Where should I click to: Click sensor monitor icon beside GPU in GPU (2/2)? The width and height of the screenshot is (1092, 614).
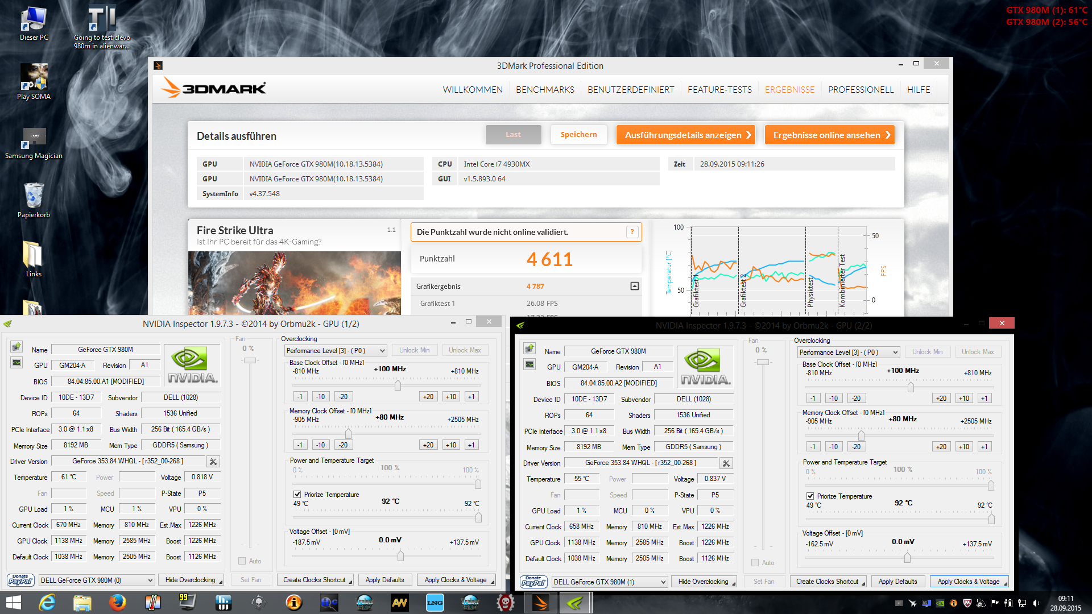(530, 364)
